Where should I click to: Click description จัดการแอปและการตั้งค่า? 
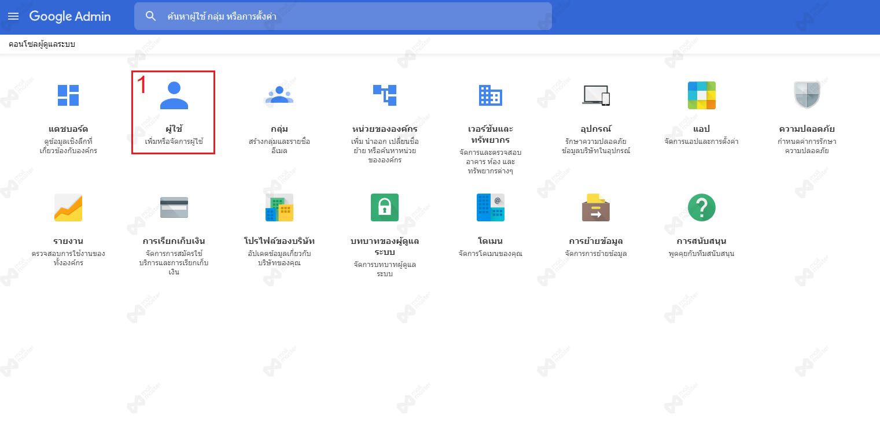[x=702, y=142]
